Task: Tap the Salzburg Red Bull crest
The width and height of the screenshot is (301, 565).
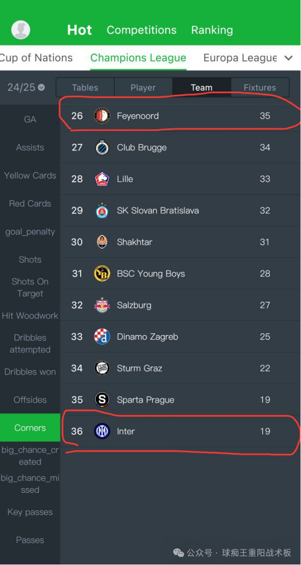Action: tap(102, 305)
